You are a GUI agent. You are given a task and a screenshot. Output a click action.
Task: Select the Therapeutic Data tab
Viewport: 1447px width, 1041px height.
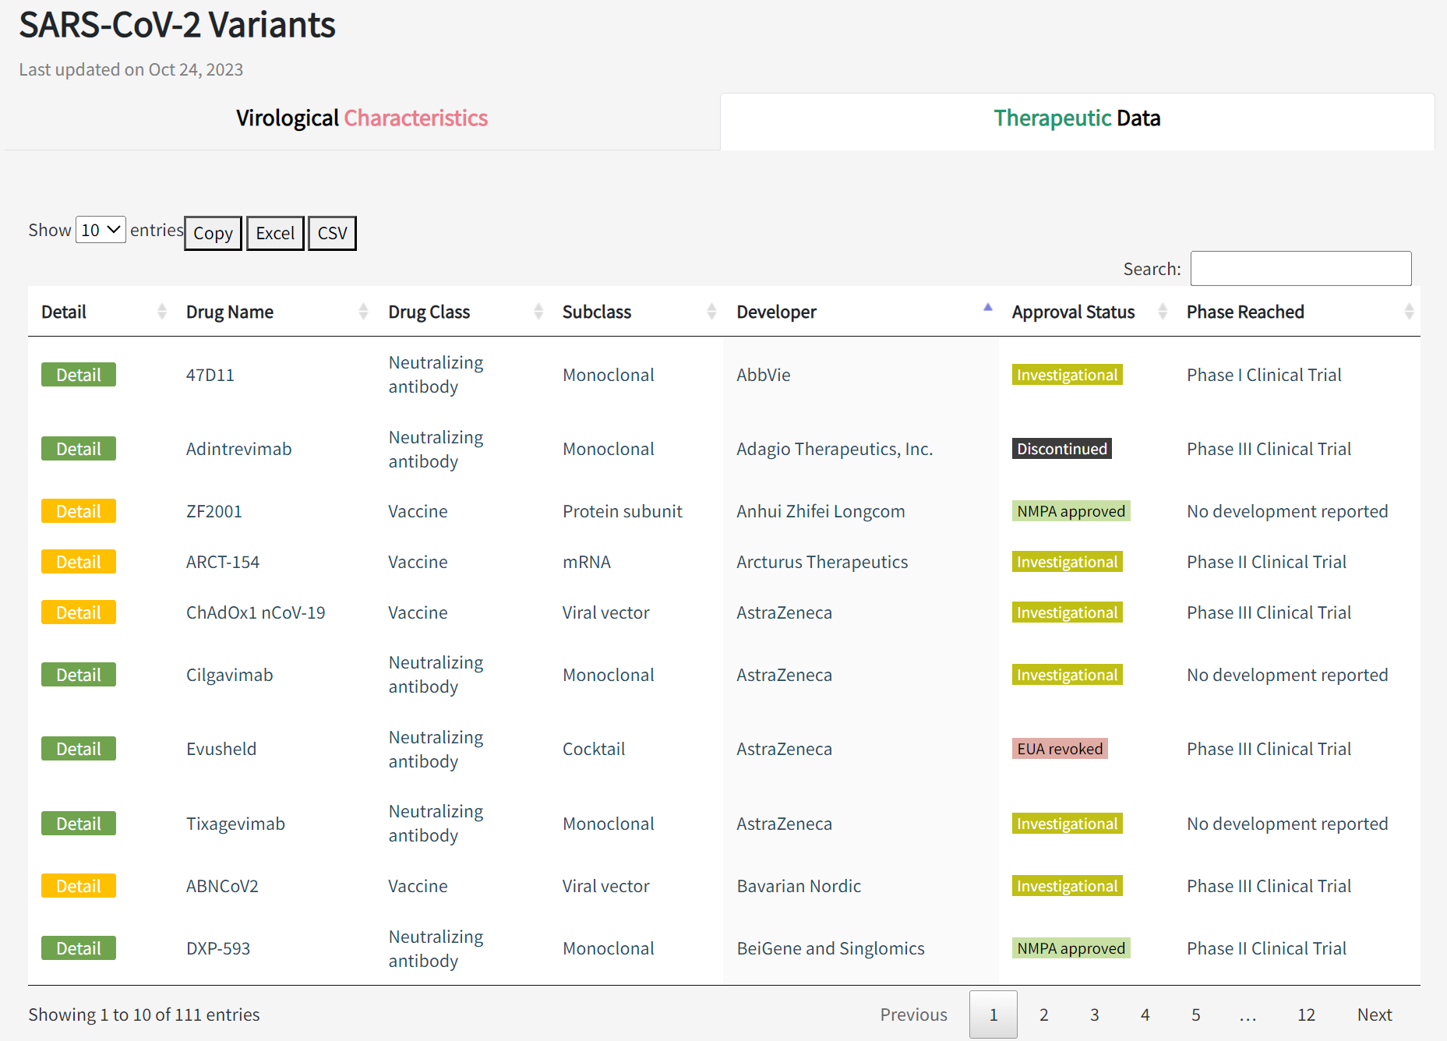1076,118
